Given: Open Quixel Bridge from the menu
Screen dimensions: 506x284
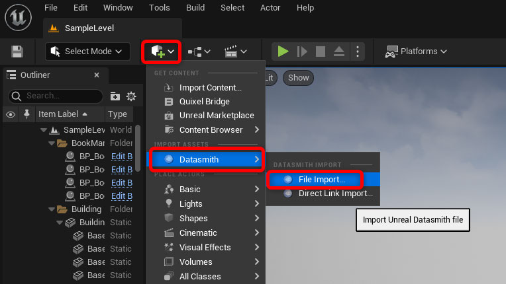Looking at the screenshot, I should point(206,102).
